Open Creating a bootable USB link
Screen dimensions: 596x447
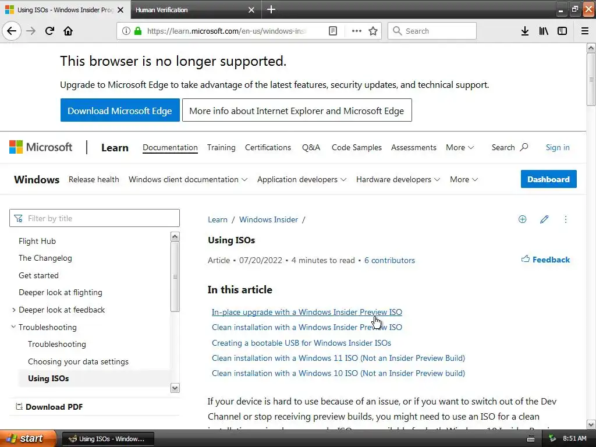(301, 343)
